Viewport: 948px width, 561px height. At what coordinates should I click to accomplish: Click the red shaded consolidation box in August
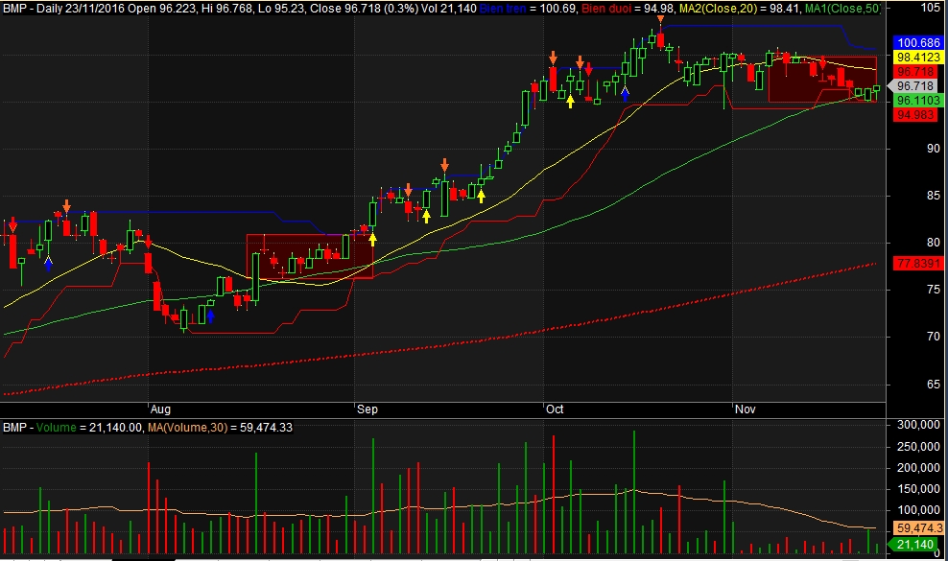[x=310, y=256]
